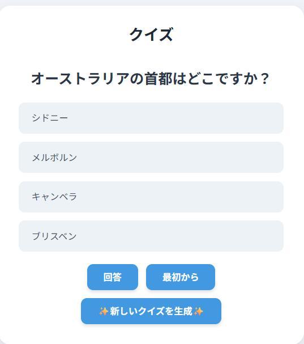Click the question text about Australia's capital
This screenshot has height=344, width=304.
(x=151, y=79)
